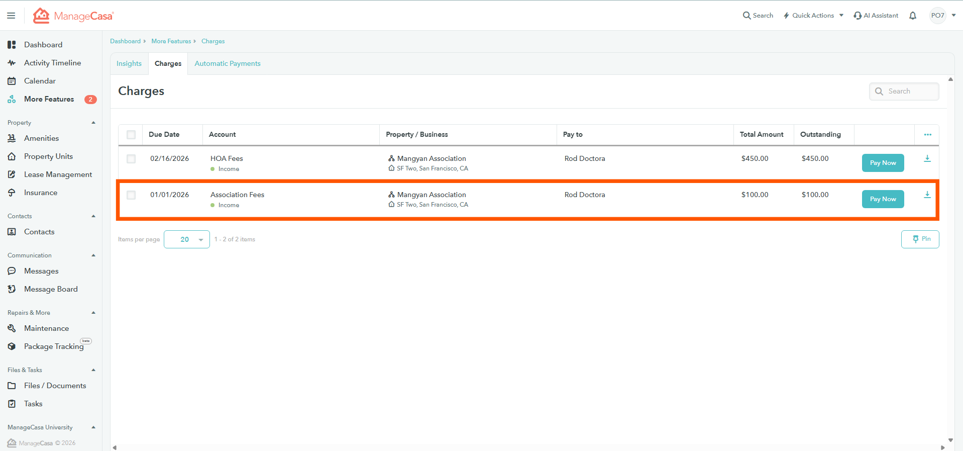
Task: Check the Association Fees row checkbox
Action: pos(131,195)
